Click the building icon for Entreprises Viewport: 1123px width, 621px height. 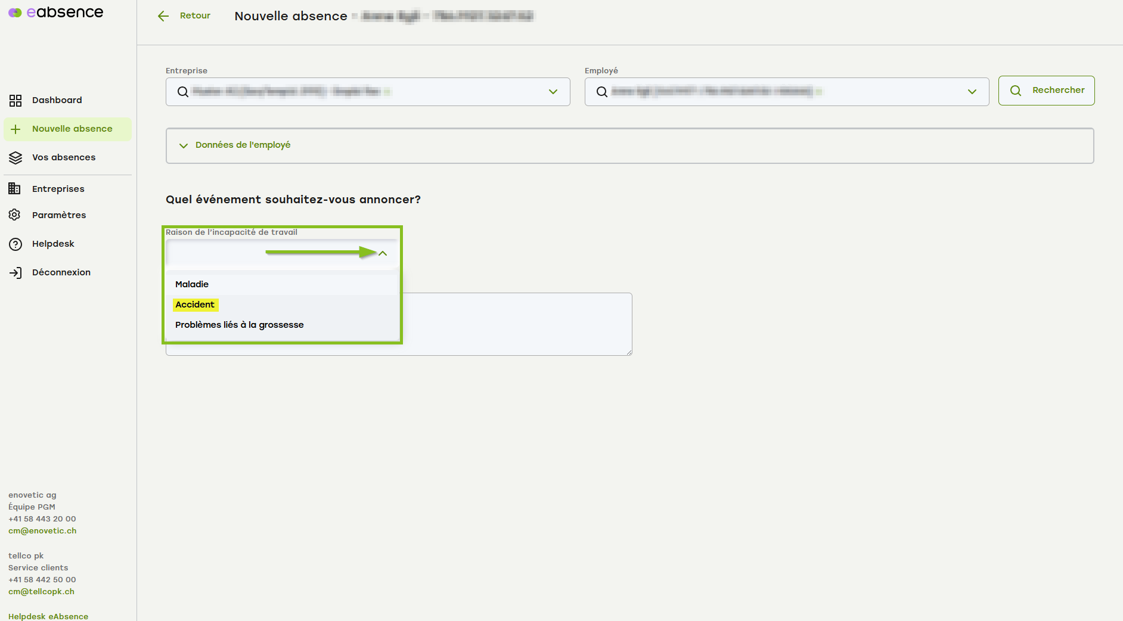click(x=15, y=189)
